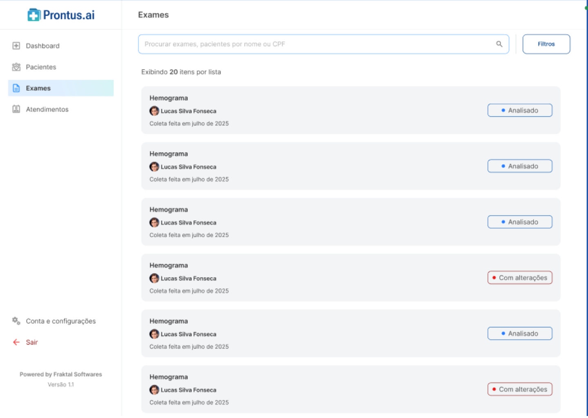Click the Analisado badge on second exam card
The height and width of the screenshot is (418, 588).
tap(520, 166)
